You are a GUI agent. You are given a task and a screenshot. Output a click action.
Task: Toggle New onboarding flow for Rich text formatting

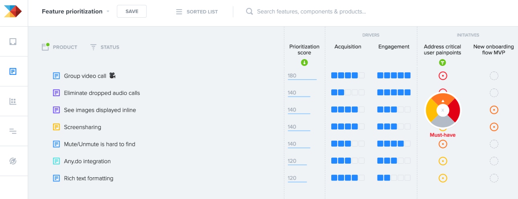[x=494, y=178]
